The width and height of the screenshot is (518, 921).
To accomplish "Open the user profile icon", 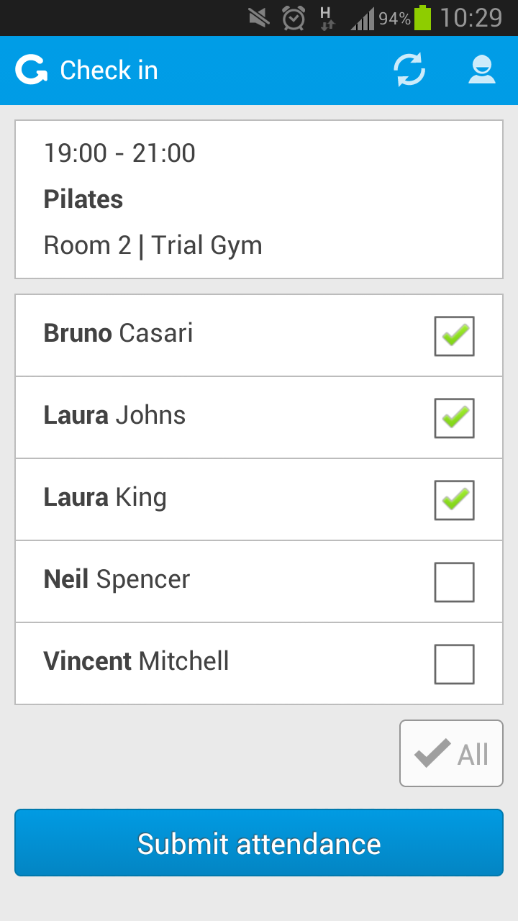I will (482, 71).
